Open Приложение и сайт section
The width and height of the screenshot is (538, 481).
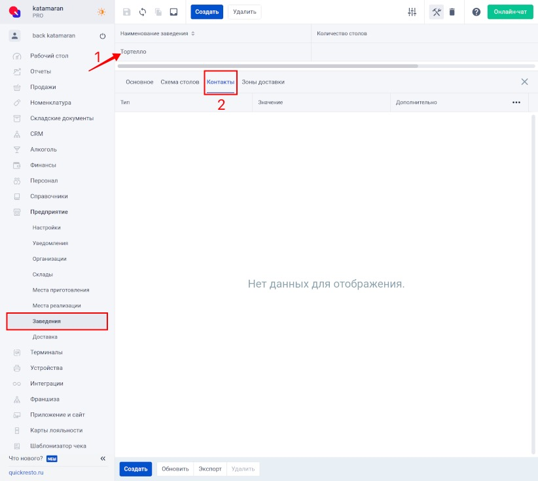click(58, 415)
